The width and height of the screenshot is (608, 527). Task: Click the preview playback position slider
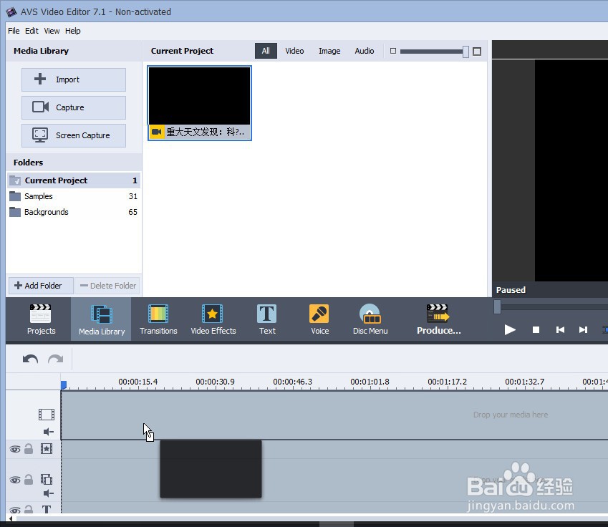click(x=497, y=307)
